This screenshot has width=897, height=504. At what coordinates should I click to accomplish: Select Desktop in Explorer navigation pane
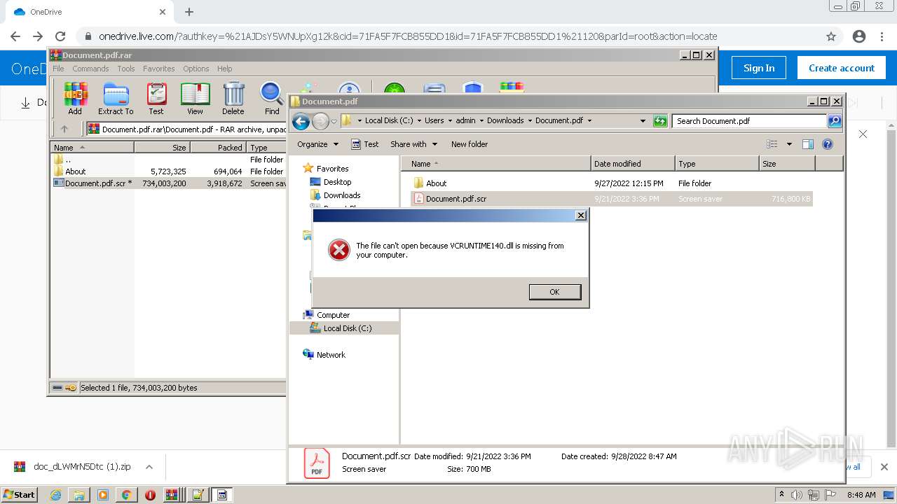[x=331, y=182]
